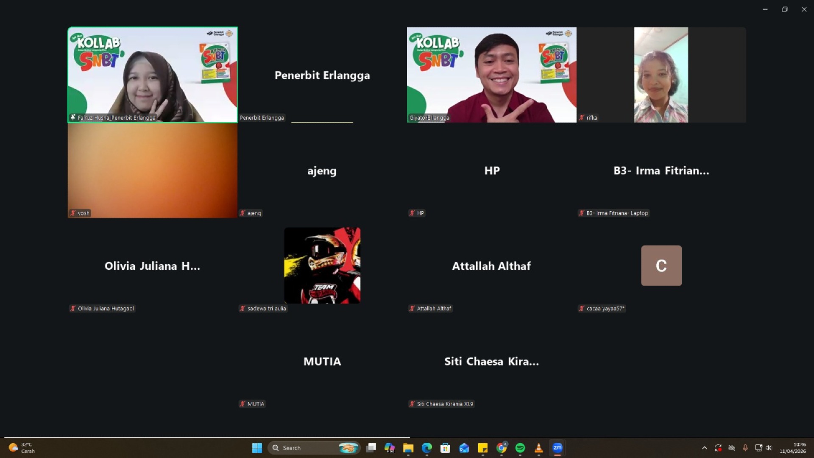
Task: Click the network status icon in the tray
Action: (x=731, y=448)
